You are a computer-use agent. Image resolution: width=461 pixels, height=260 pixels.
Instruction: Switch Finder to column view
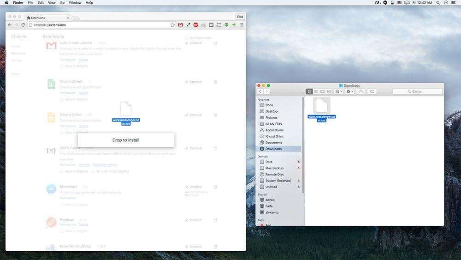click(323, 91)
